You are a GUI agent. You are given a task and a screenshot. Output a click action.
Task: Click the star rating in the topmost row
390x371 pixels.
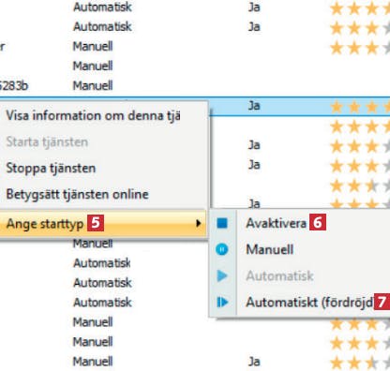click(x=360, y=8)
